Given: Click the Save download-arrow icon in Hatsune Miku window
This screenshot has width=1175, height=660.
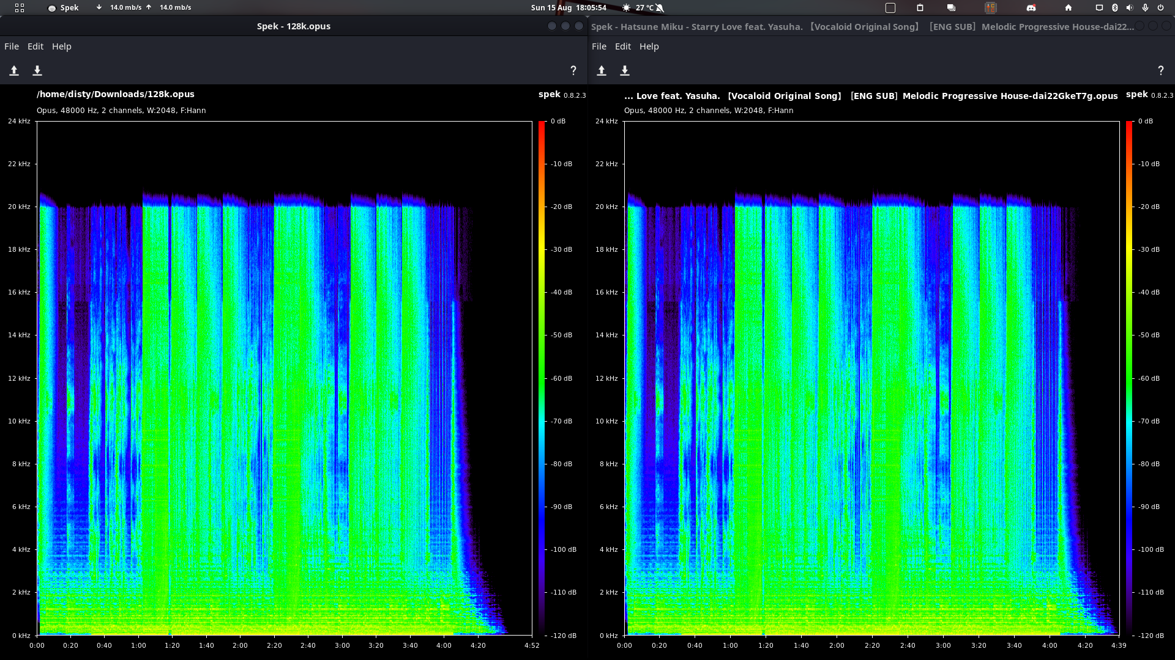Looking at the screenshot, I should coord(625,71).
